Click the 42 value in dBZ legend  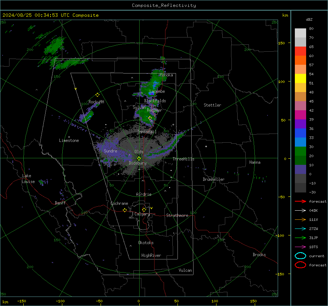tap(311, 110)
